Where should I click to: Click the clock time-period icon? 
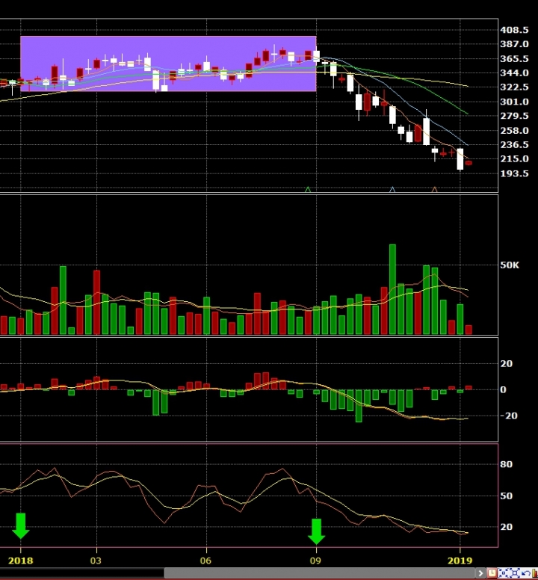[492, 573]
